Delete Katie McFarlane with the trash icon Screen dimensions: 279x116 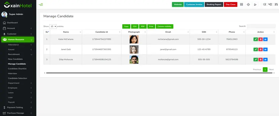(x=260, y=39)
